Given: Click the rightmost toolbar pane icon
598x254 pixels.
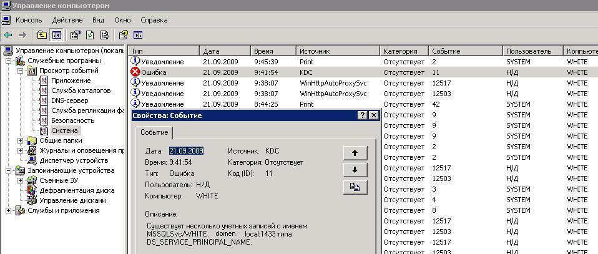Looking at the screenshot, I should (x=138, y=35).
